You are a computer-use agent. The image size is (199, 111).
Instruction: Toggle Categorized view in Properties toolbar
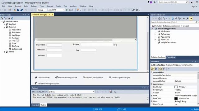pyautogui.click(x=152, y=69)
